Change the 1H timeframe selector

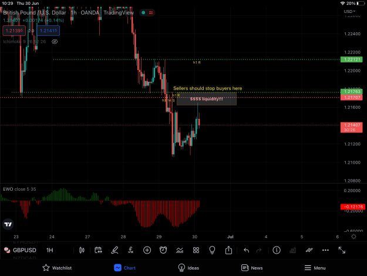tap(50, 250)
